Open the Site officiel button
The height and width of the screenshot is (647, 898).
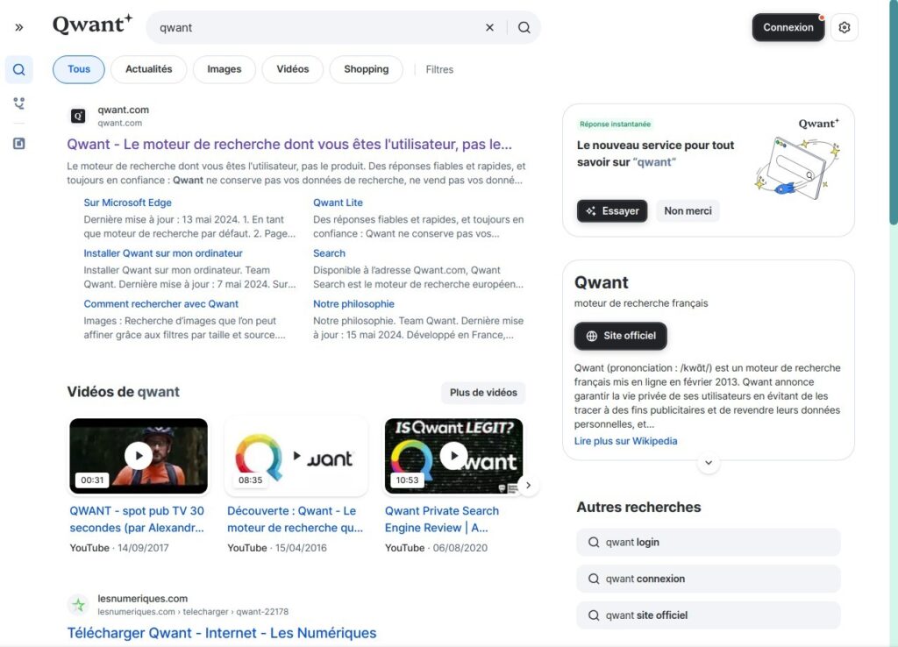pos(621,336)
